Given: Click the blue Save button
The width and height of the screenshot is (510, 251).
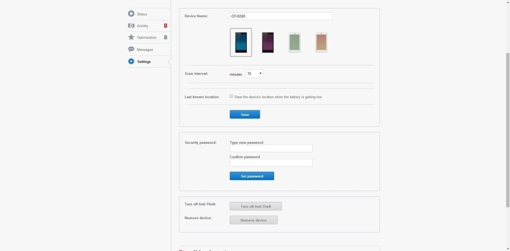Looking at the screenshot, I should click(245, 114).
